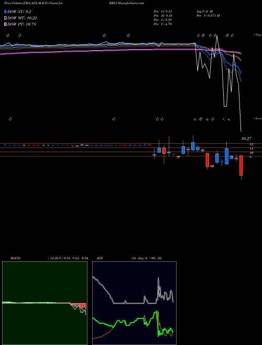Viewport: 262px width, 345px height.
Task: Click the 'BRLI MunafaSutra.com' header text
Action: (126, 3)
